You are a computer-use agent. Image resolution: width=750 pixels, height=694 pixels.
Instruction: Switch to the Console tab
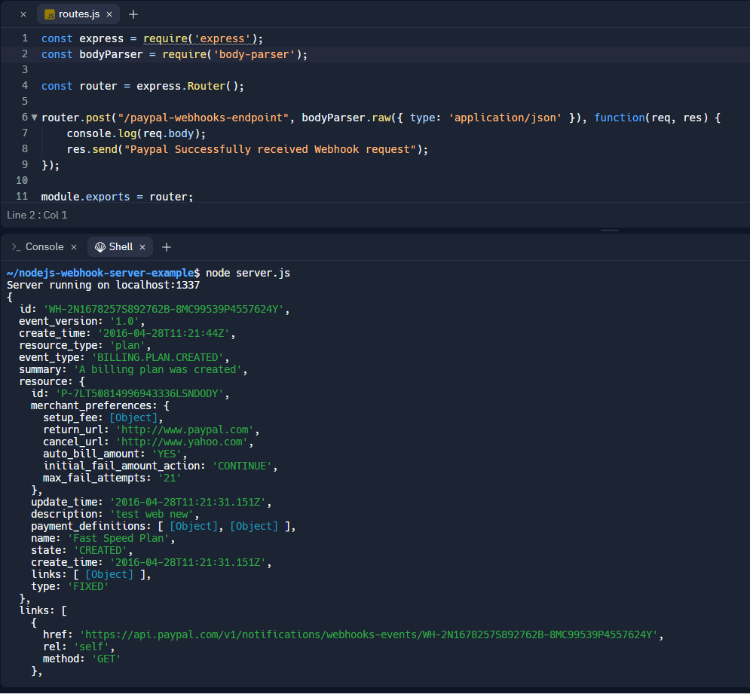44,247
